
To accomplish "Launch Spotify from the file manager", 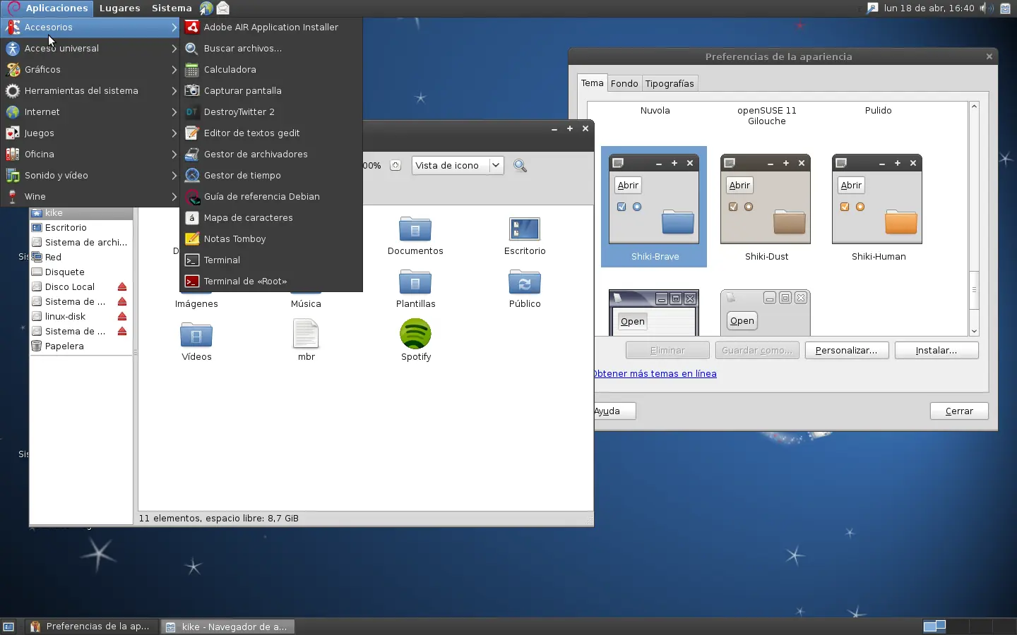I will tap(415, 341).
